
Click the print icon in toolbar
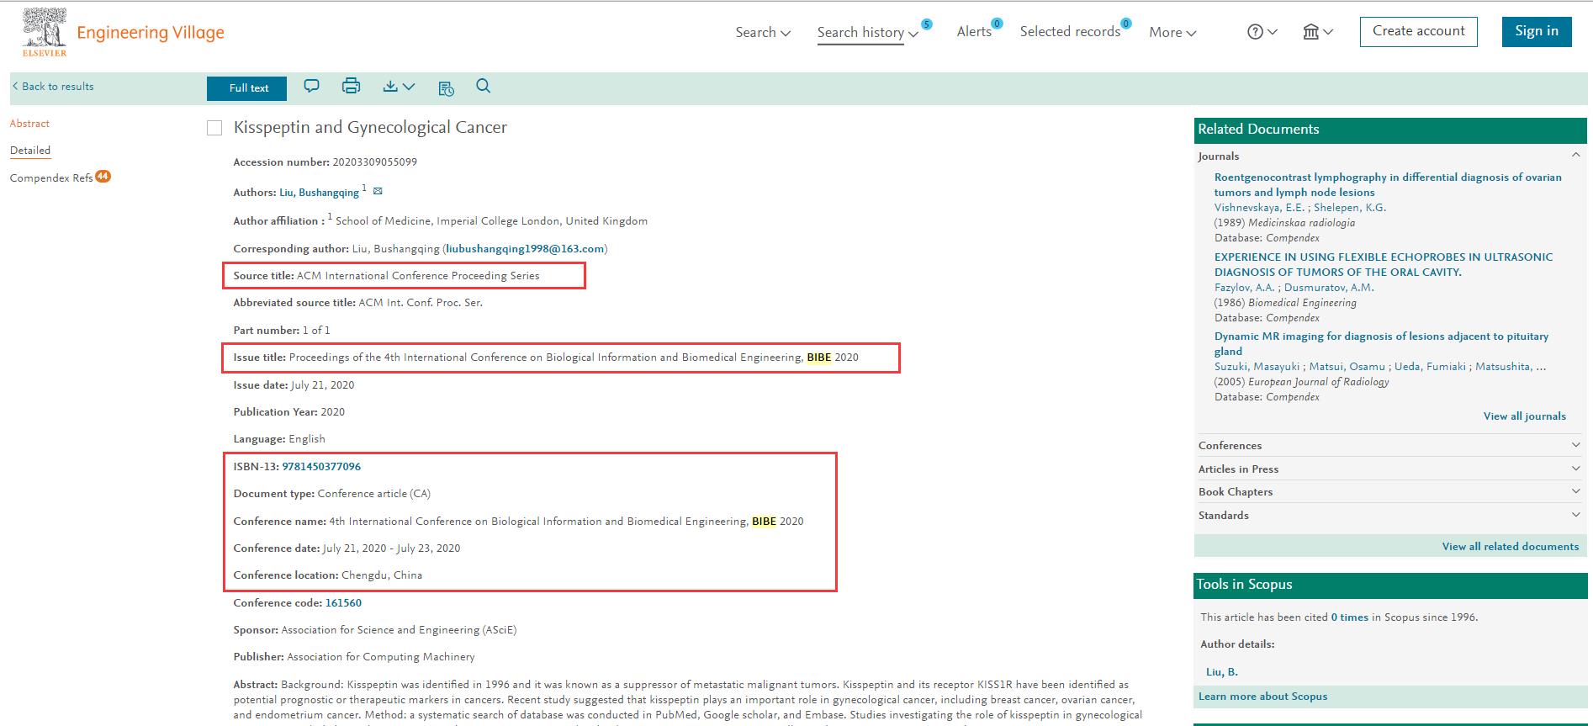[351, 86]
